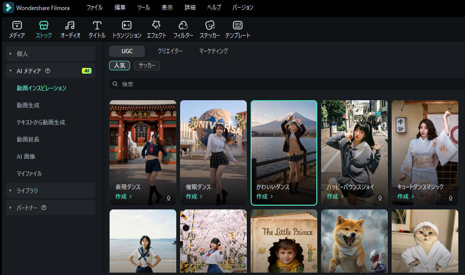
Task: Click into the 検索 search field
Action: (287, 84)
